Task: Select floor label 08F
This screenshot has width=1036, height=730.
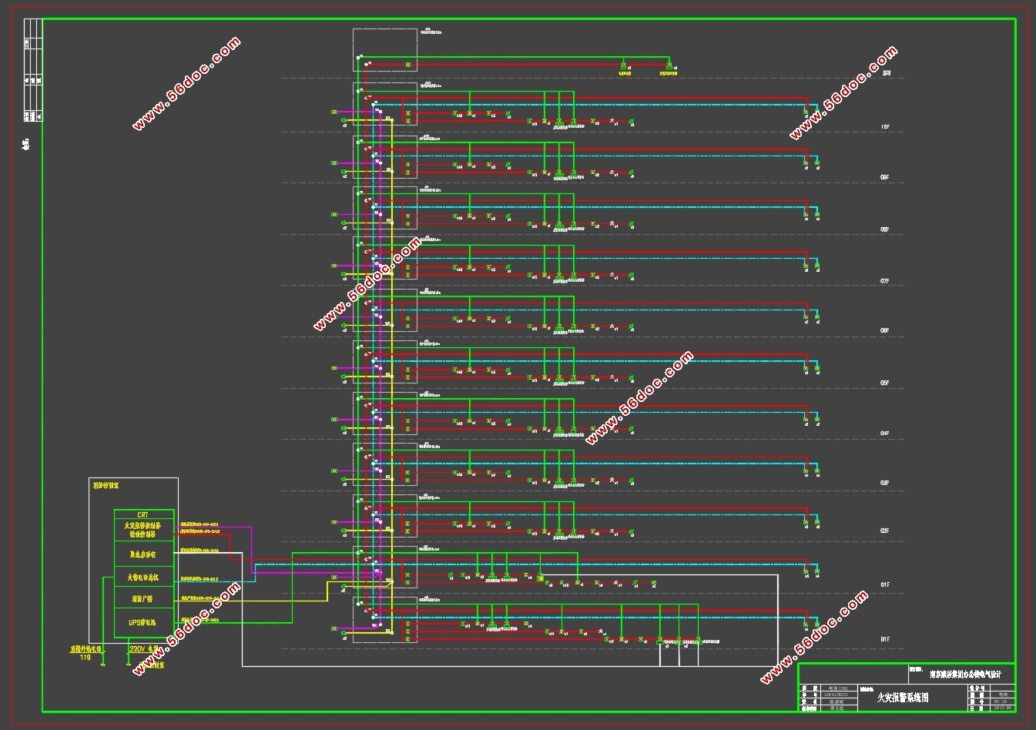Action: [x=885, y=229]
